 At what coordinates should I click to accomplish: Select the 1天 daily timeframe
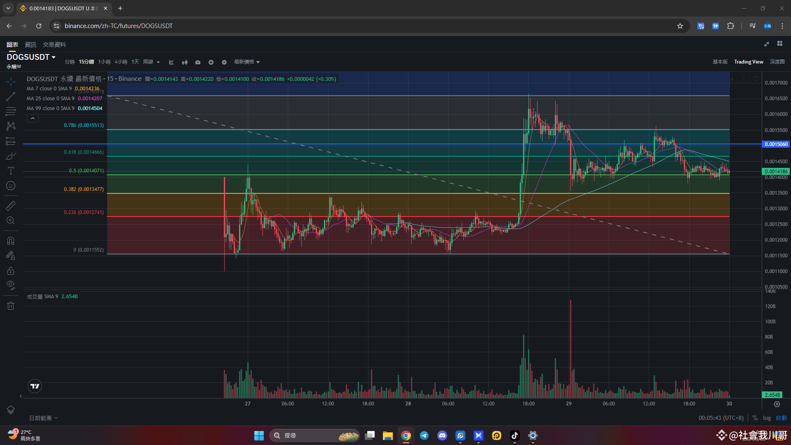pos(135,61)
